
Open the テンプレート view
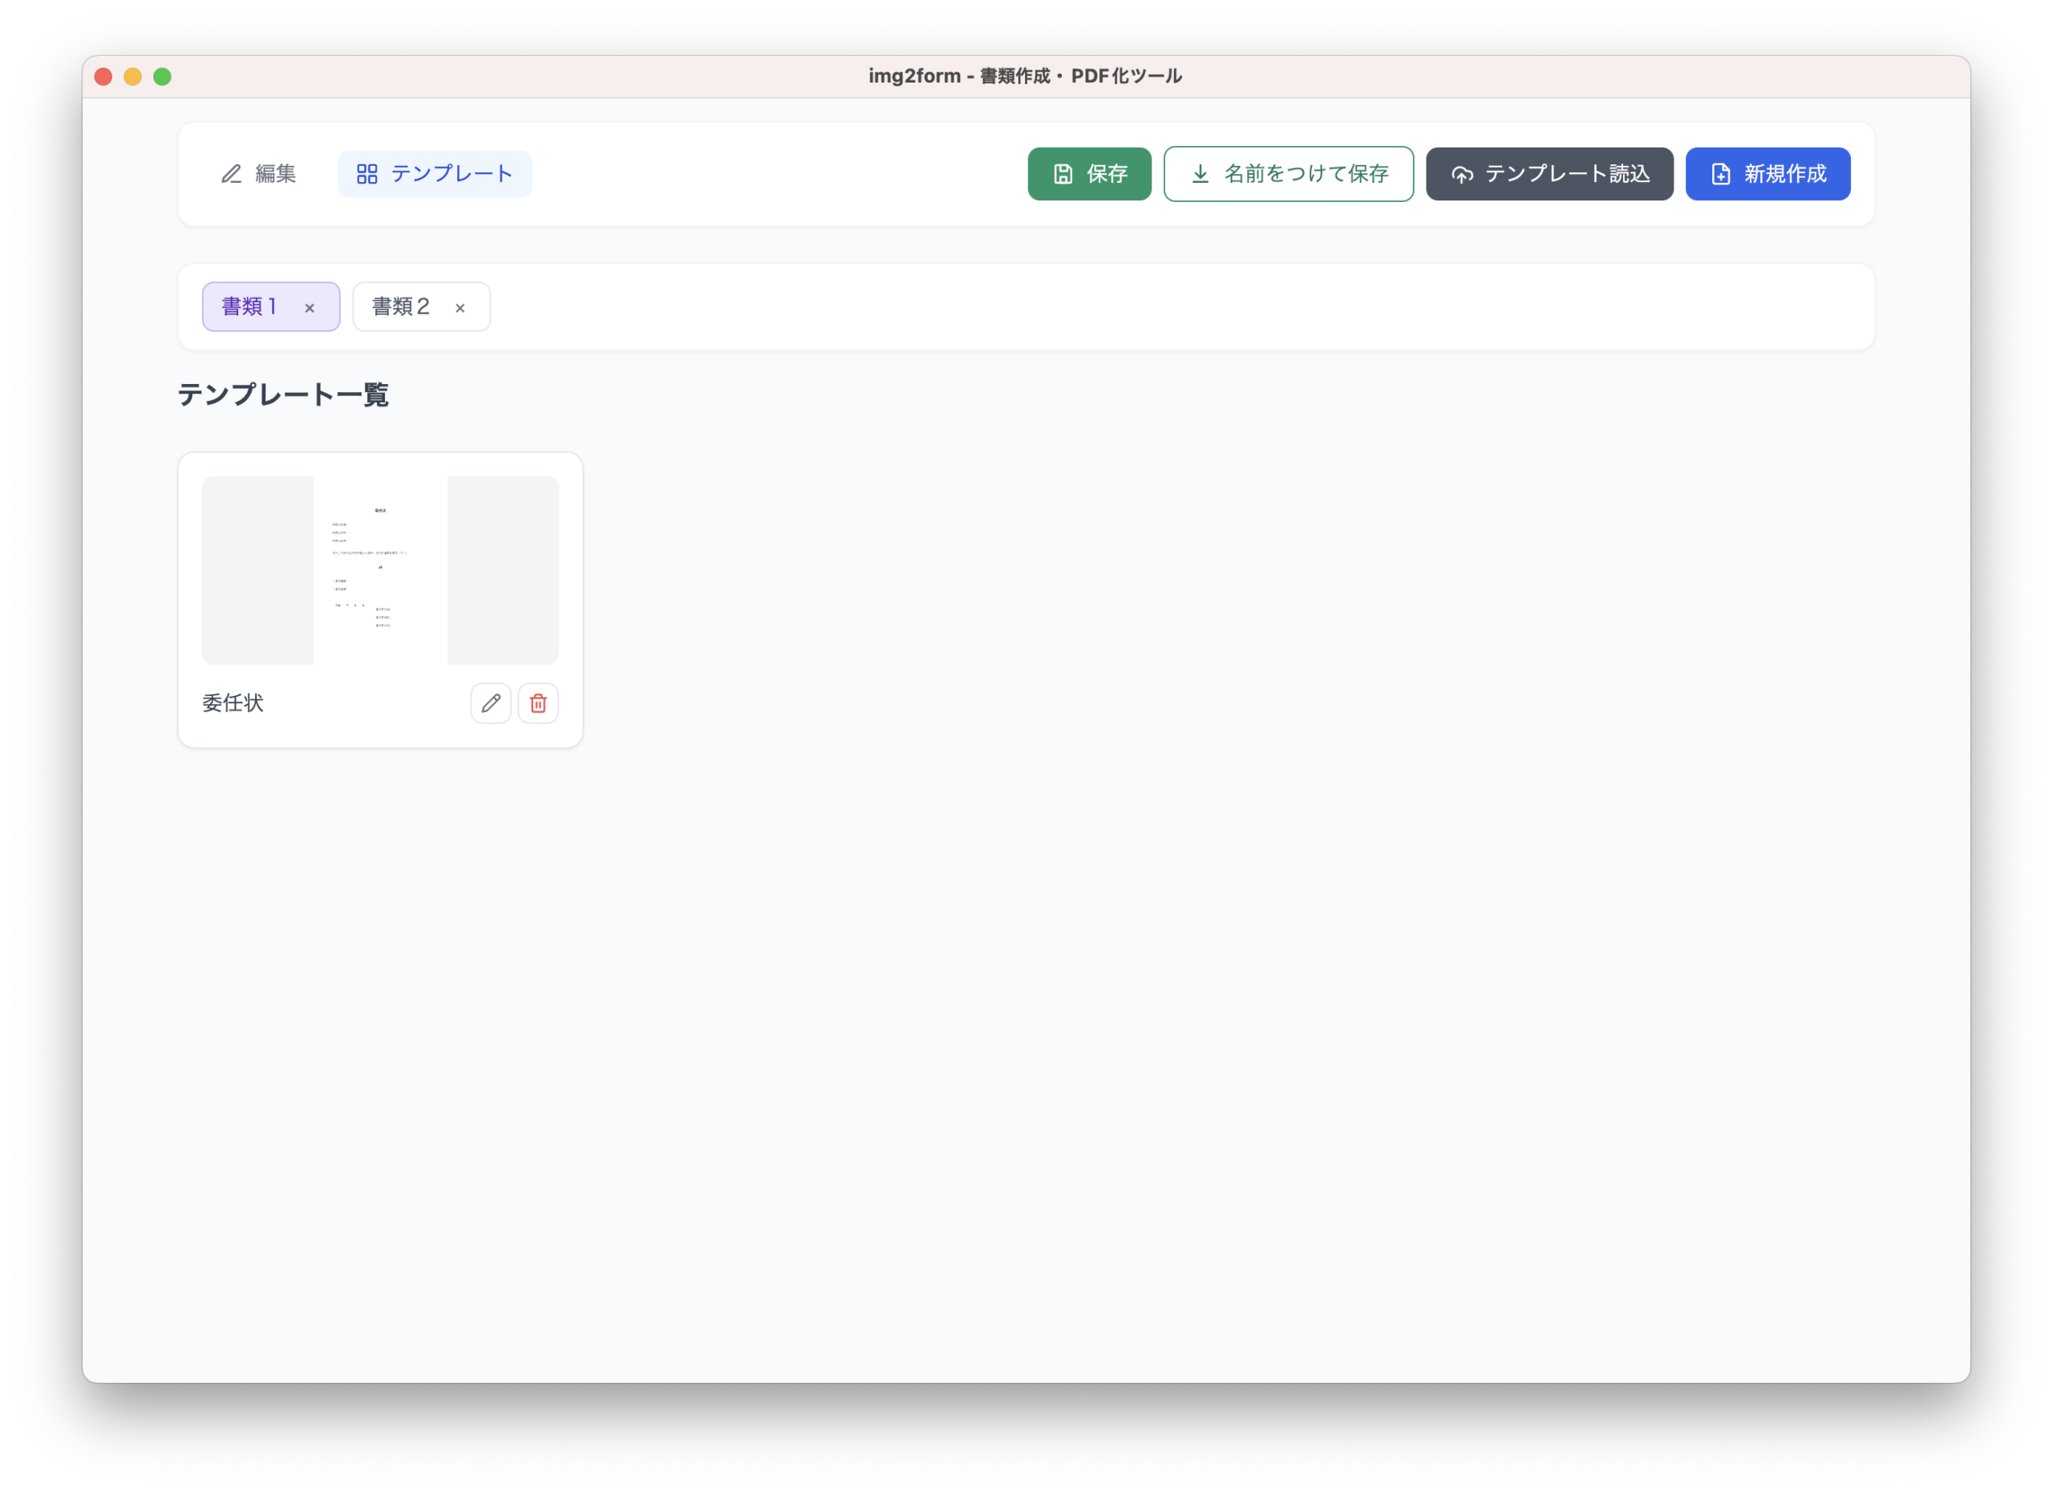coord(435,174)
